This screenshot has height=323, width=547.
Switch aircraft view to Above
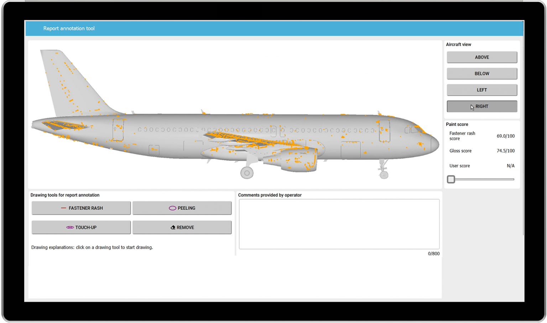[x=482, y=57]
